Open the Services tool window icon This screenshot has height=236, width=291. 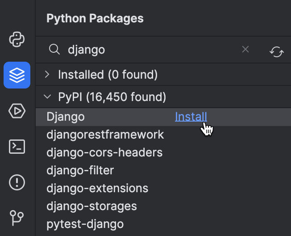click(x=17, y=111)
